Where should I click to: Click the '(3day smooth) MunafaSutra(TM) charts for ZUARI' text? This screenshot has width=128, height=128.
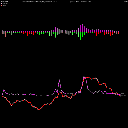pyautogui.click(x=39, y=2)
